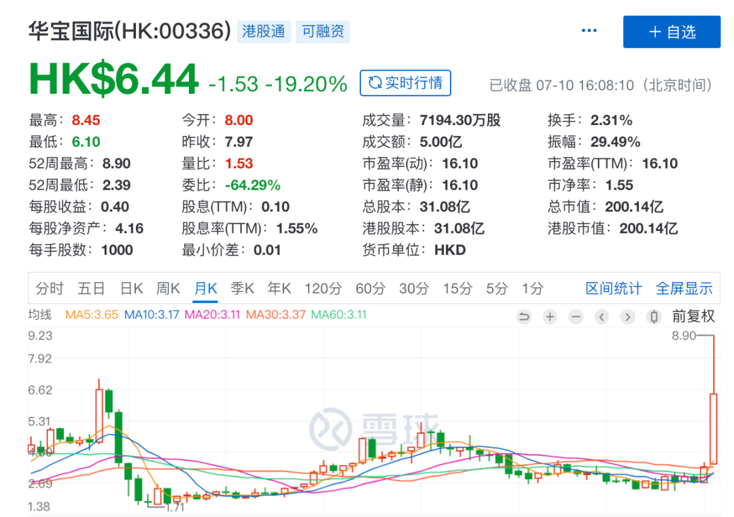
Task: Open 区间统计 range statistics
Action: click(x=613, y=289)
